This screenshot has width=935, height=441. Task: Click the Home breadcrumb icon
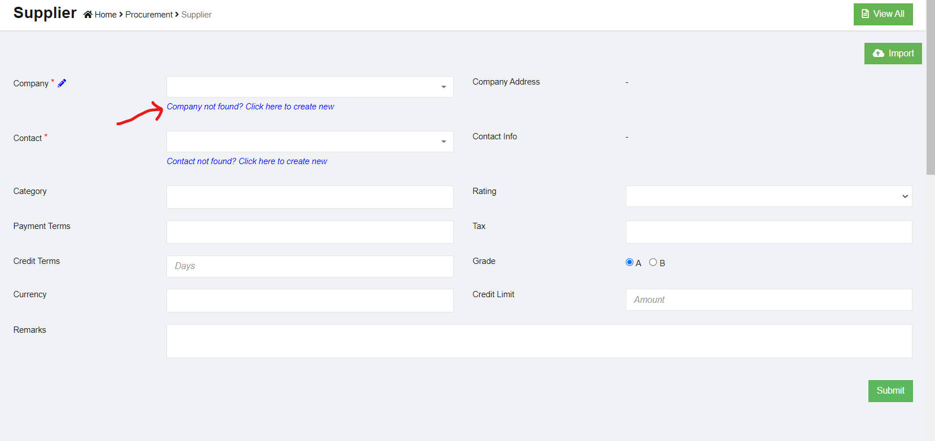click(88, 15)
